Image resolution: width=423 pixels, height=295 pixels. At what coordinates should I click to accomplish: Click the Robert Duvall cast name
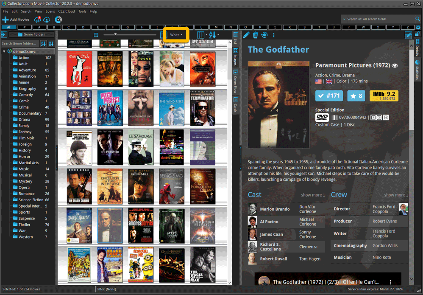tap(273, 259)
